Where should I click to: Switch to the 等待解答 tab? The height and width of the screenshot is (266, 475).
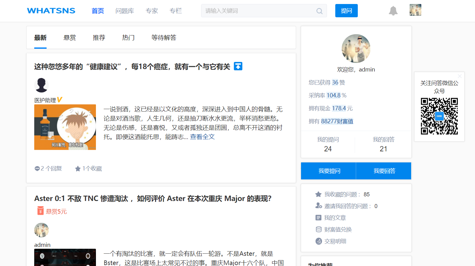(x=164, y=38)
